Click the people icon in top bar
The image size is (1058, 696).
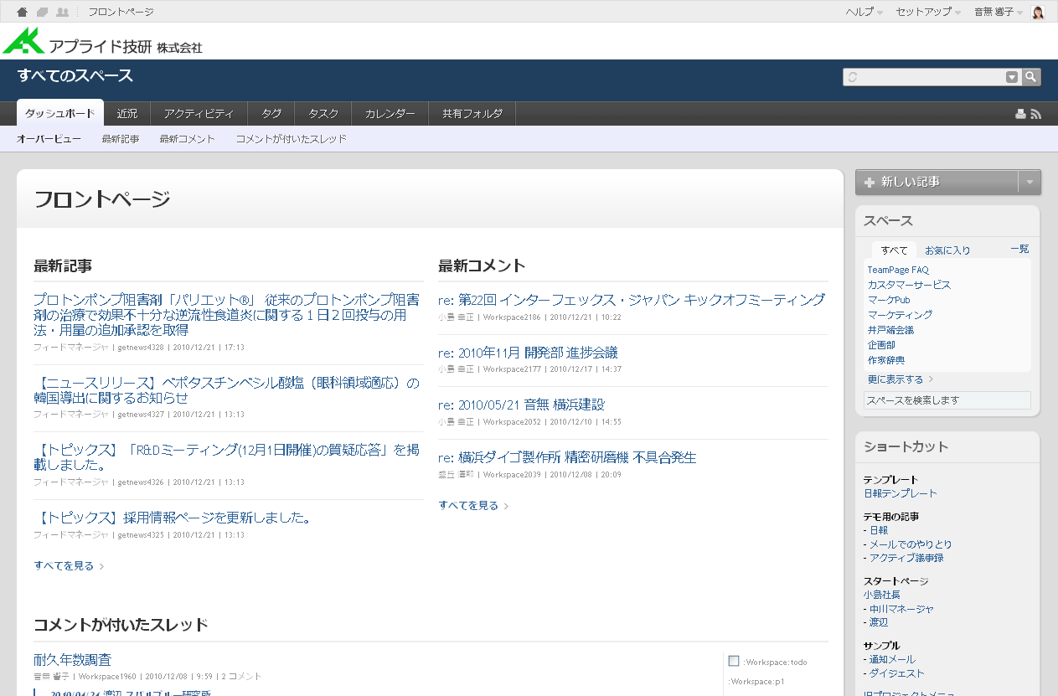(62, 13)
